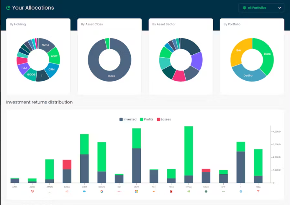Click the pie chart icon beside Your Allocations

point(8,8)
